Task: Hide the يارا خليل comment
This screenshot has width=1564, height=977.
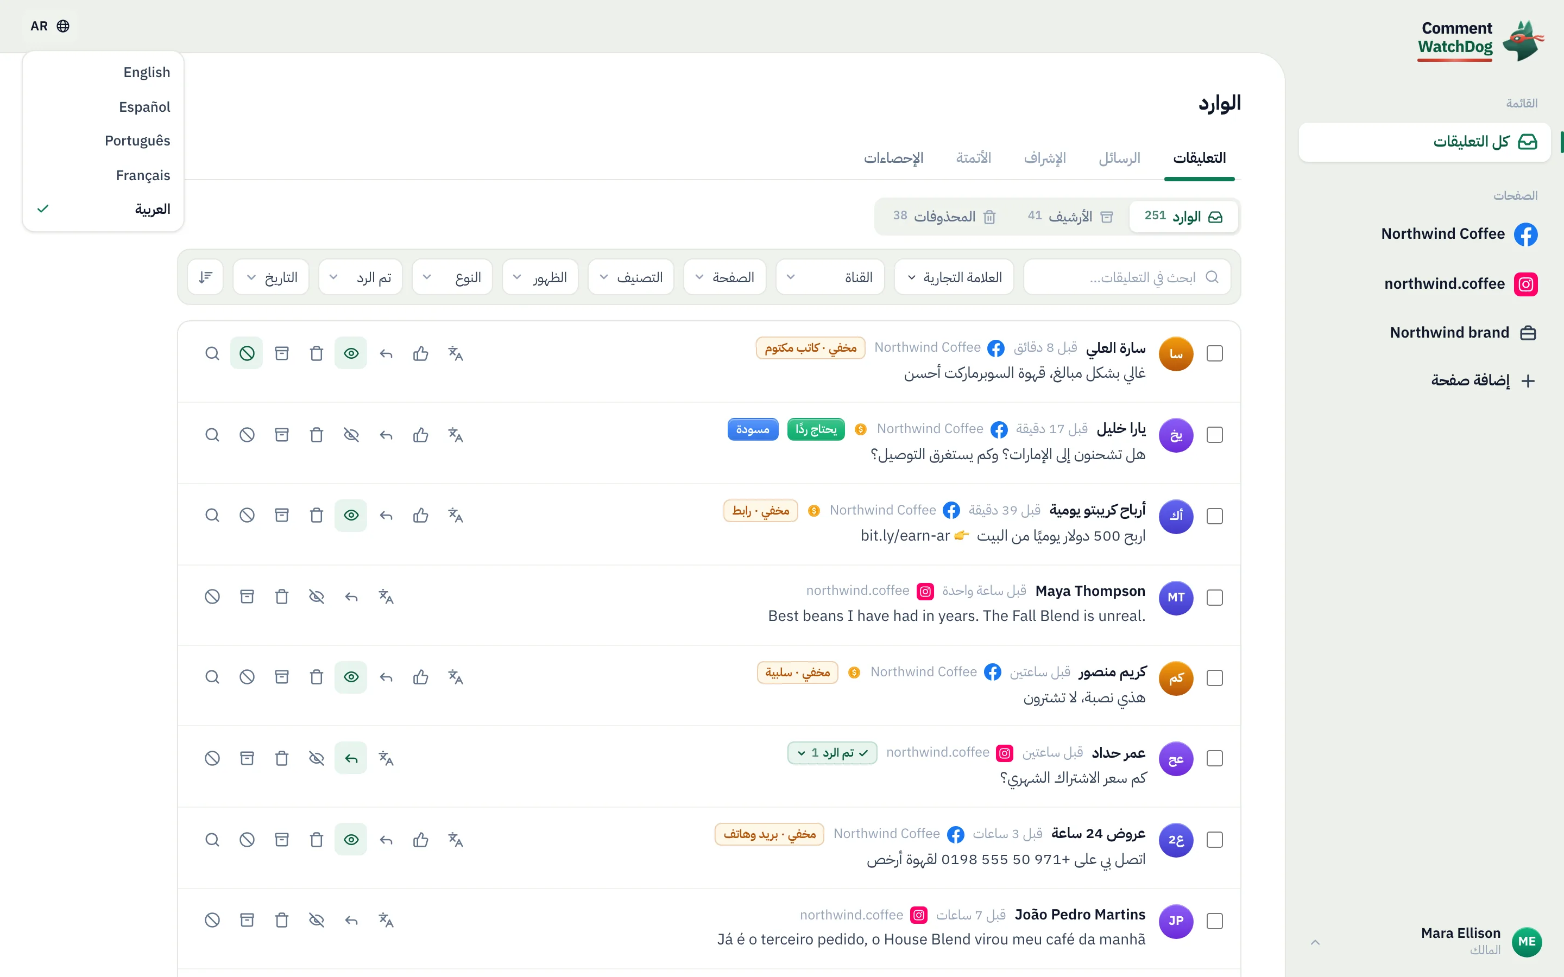Action: pyautogui.click(x=351, y=435)
